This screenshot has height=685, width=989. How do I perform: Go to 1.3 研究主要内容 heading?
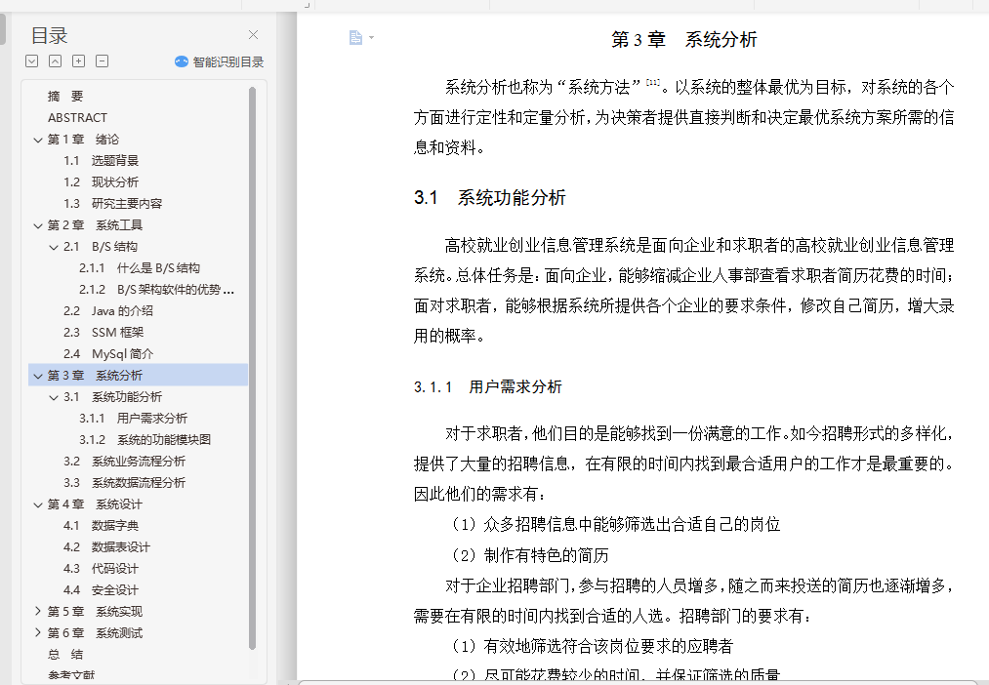113,204
